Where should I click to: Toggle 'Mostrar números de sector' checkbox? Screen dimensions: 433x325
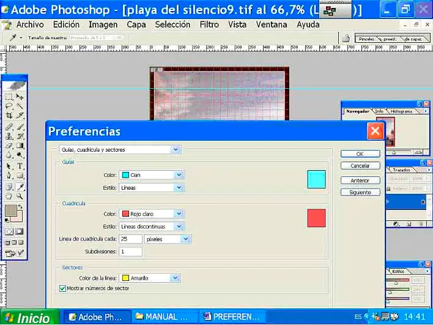tap(62, 288)
